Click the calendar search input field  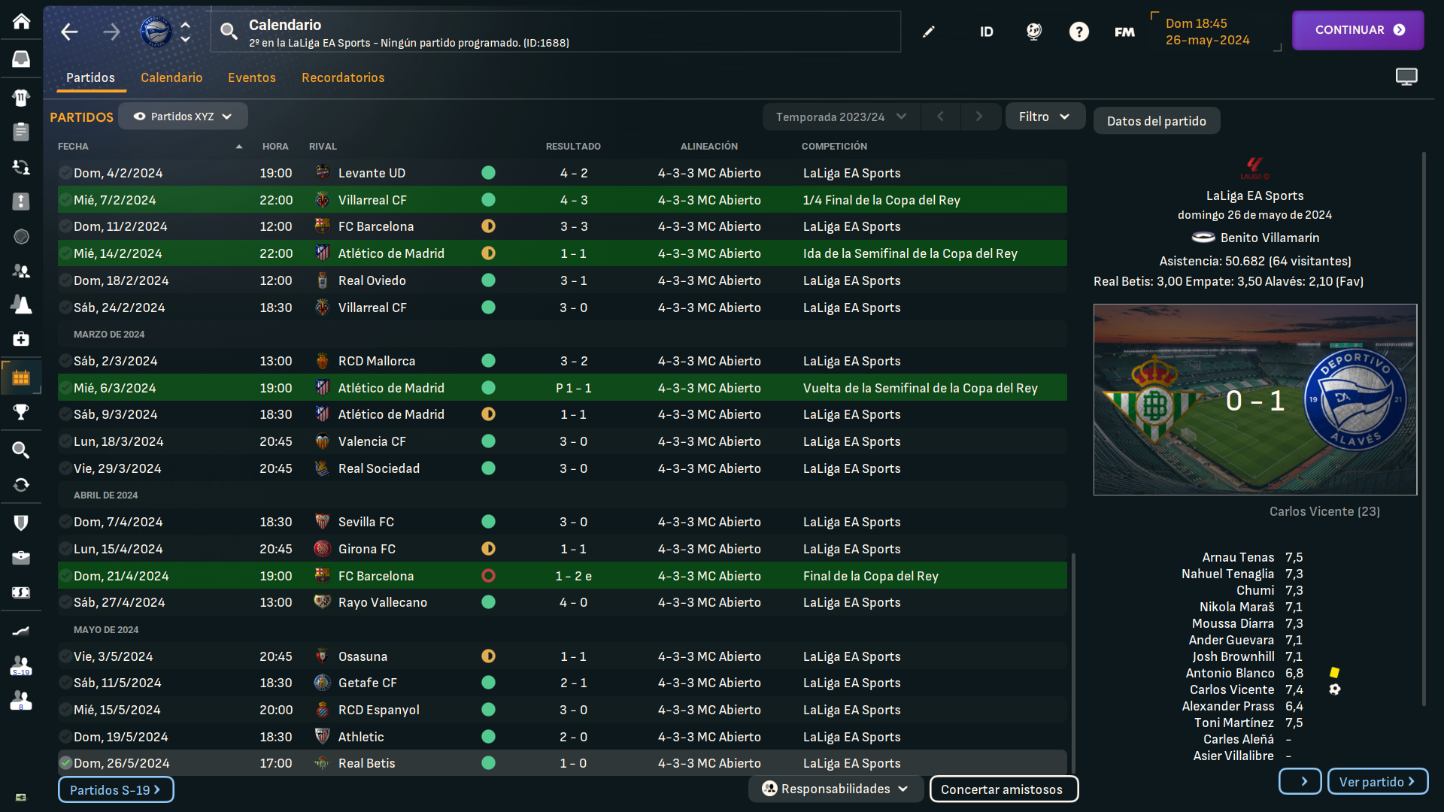tap(556, 32)
